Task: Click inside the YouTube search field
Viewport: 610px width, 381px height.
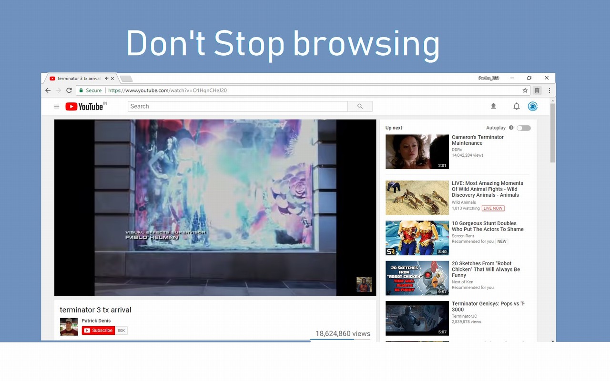Action: [x=238, y=106]
